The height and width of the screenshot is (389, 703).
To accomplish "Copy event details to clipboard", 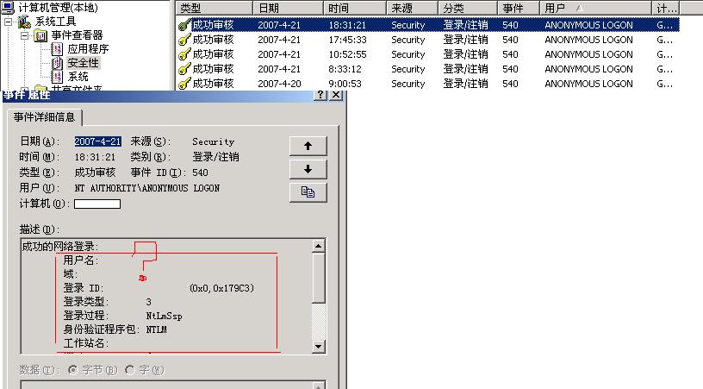I will coord(308,192).
